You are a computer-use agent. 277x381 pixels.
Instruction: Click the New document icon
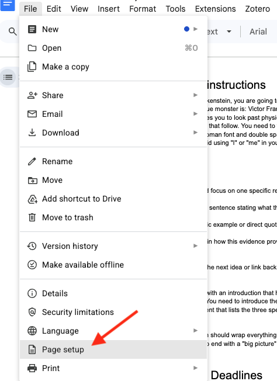point(32,29)
